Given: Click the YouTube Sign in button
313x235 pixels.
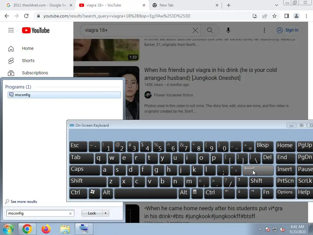Looking at the screenshot, I should pyautogui.click(x=287, y=30).
